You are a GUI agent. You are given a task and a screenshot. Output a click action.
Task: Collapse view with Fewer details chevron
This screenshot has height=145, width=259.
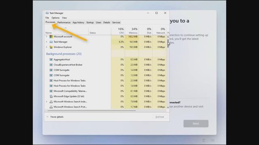click(x=47, y=117)
